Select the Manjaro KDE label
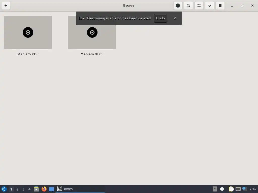258x193 pixels. 28,54
